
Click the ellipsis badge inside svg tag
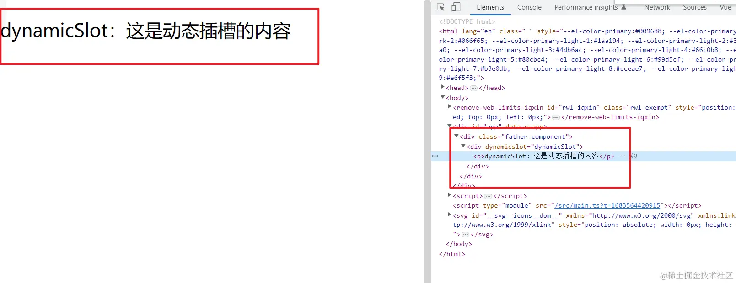[x=465, y=235]
